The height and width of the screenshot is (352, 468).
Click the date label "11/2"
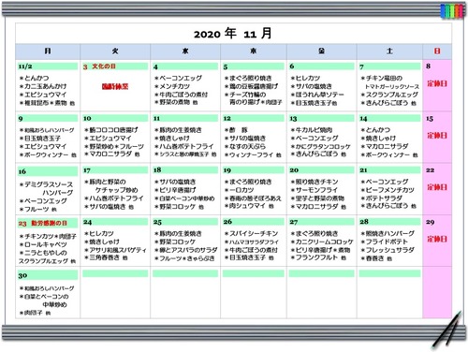coord(25,66)
